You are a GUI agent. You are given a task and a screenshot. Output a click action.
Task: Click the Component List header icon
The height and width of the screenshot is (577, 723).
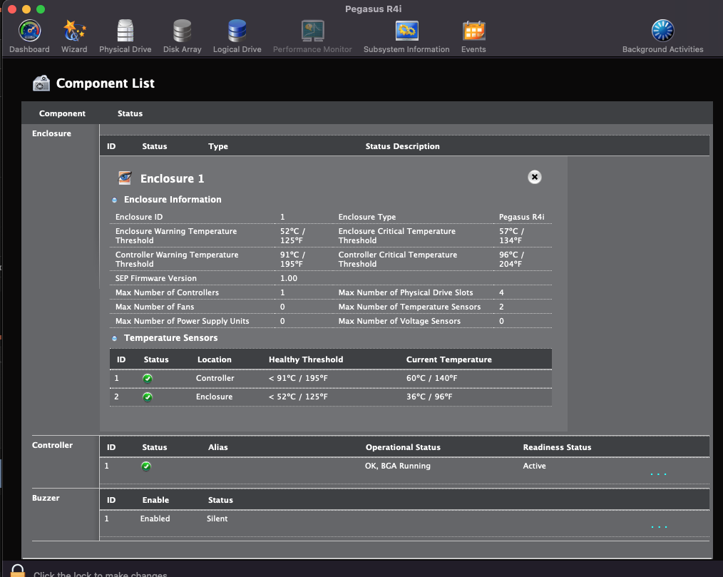(41, 83)
